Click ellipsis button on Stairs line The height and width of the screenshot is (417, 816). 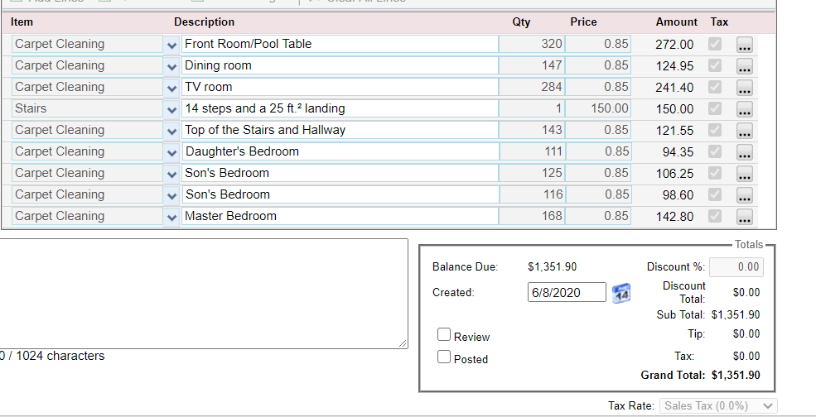tap(745, 109)
